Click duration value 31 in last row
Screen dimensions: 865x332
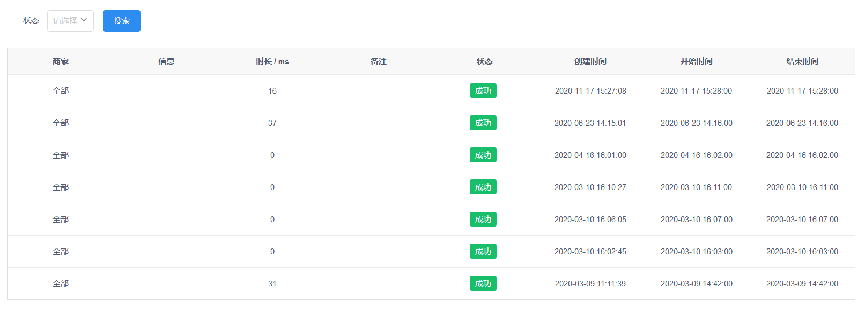click(272, 284)
